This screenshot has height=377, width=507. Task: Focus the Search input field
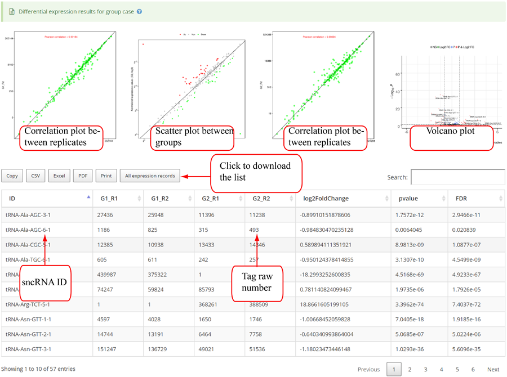coord(457,177)
